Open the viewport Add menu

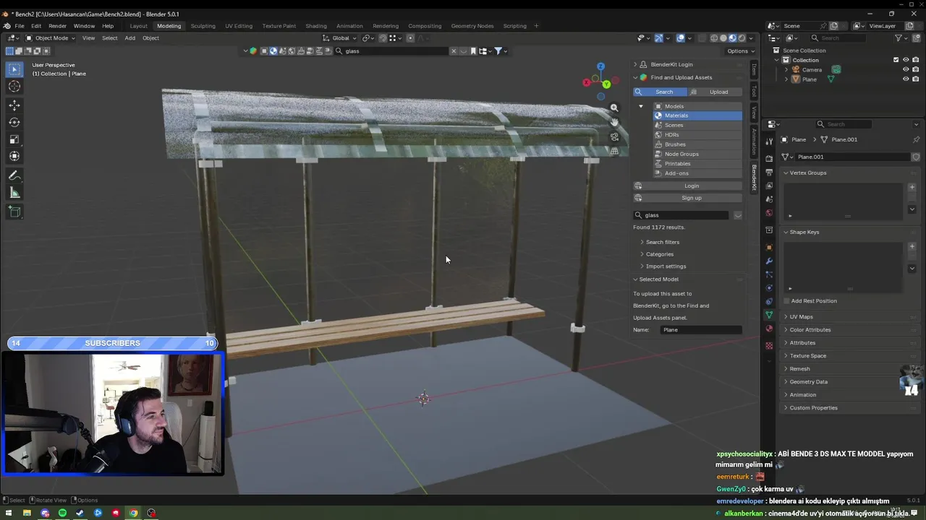[x=129, y=38]
